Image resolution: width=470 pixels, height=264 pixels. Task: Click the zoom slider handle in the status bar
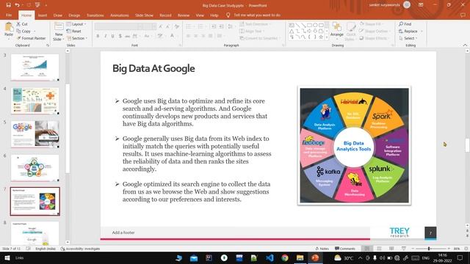[x=429, y=249]
